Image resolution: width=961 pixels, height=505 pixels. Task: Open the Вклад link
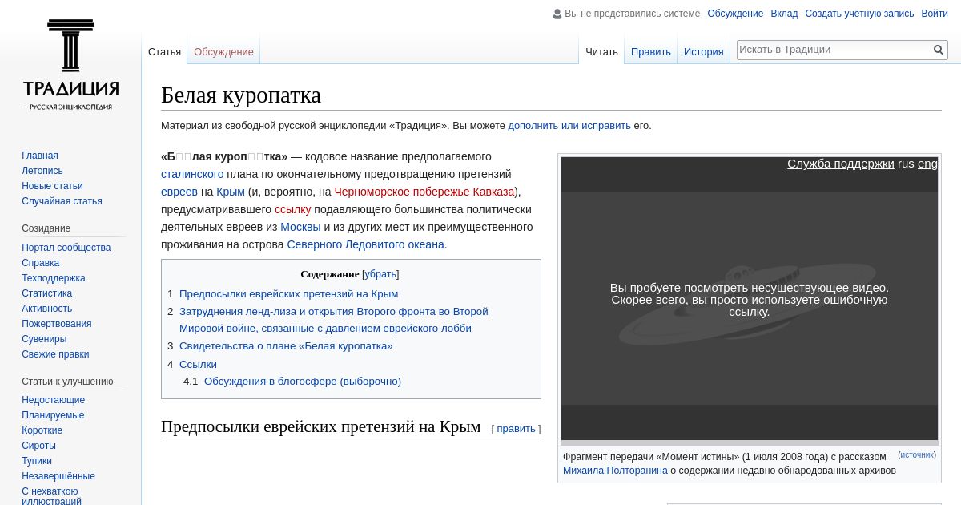pyautogui.click(x=784, y=14)
